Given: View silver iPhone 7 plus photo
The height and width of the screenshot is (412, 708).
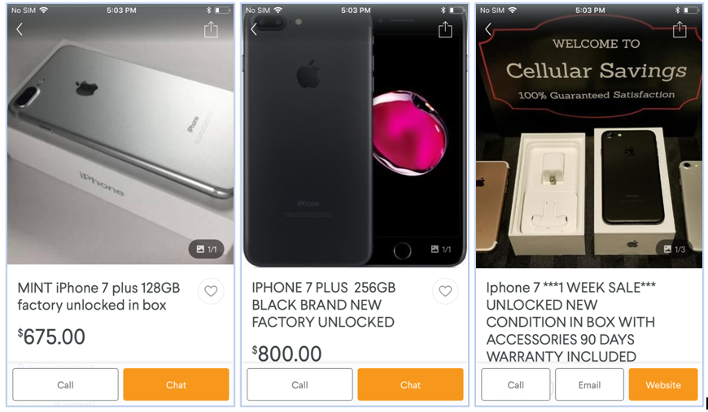Looking at the screenshot, I should [120, 135].
